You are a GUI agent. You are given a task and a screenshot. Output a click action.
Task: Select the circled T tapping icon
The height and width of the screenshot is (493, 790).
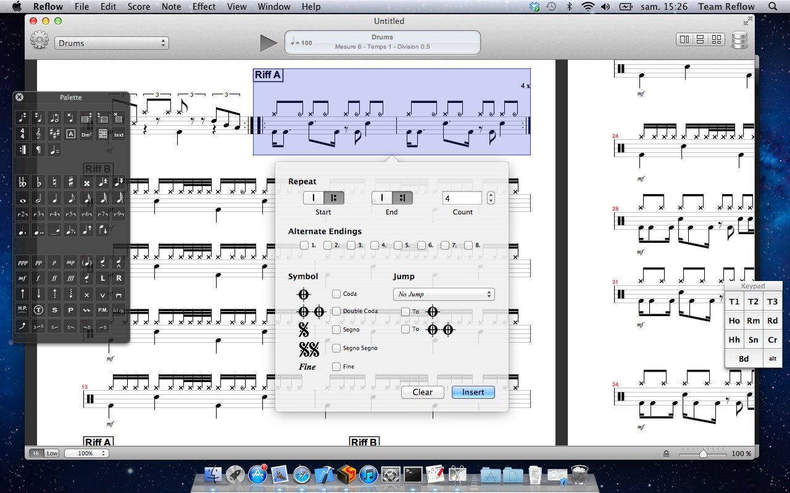click(39, 309)
